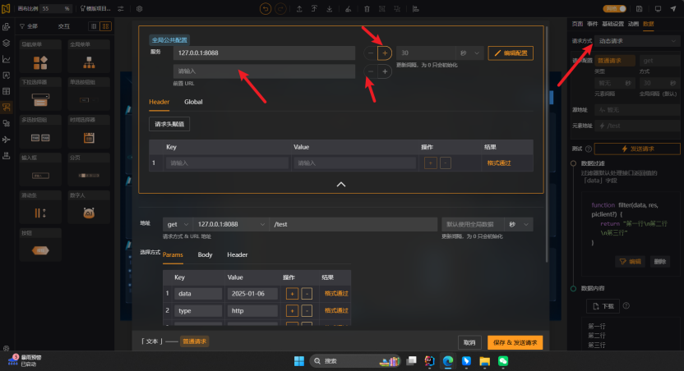Image resolution: width=684 pixels, height=371 pixels.
Task: Click the preview monitor icon at top right
Action: click(x=658, y=9)
